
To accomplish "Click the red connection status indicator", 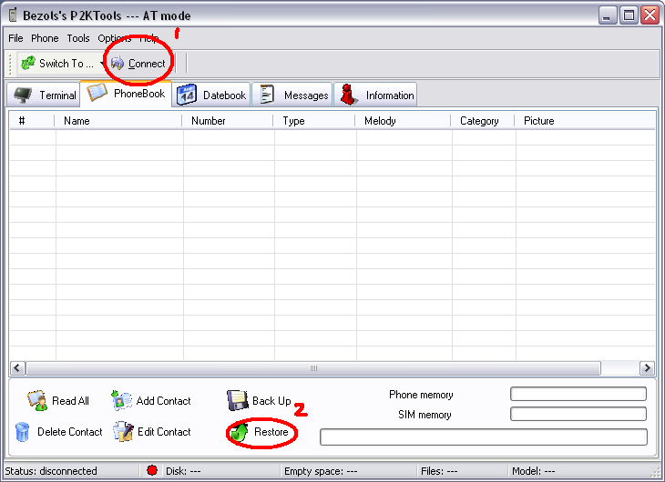I will click(152, 470).
